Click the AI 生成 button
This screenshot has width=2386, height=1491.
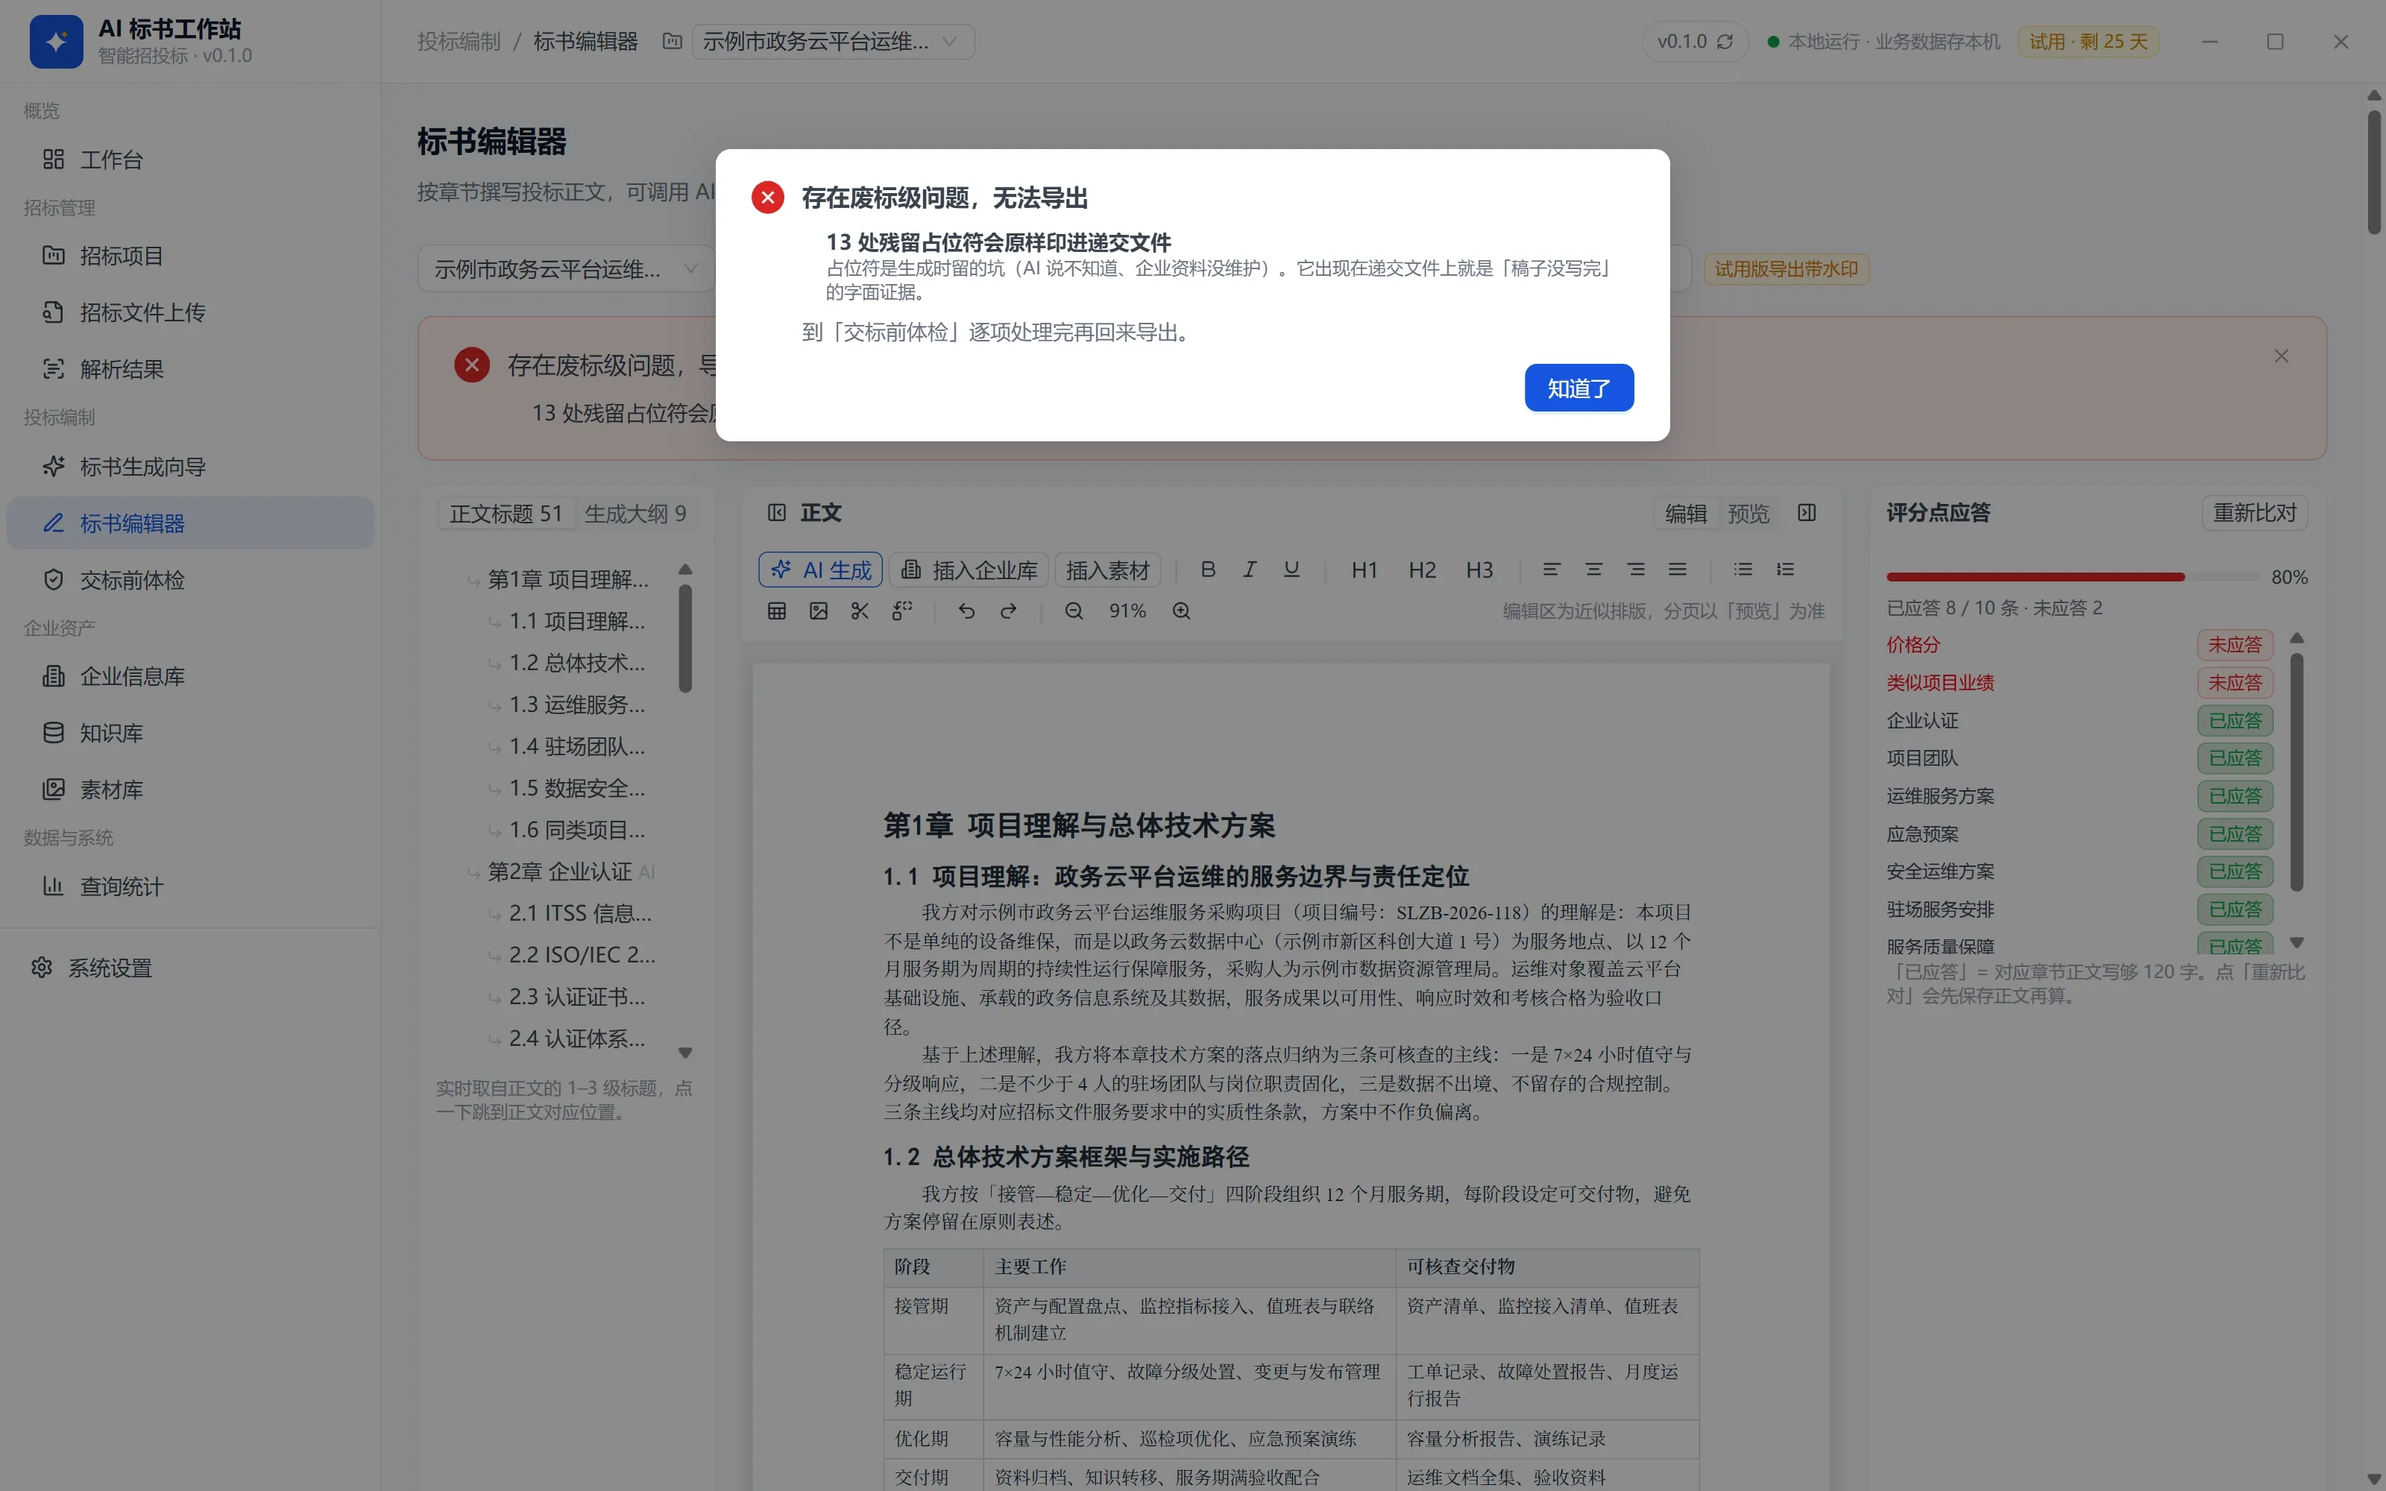820,569
